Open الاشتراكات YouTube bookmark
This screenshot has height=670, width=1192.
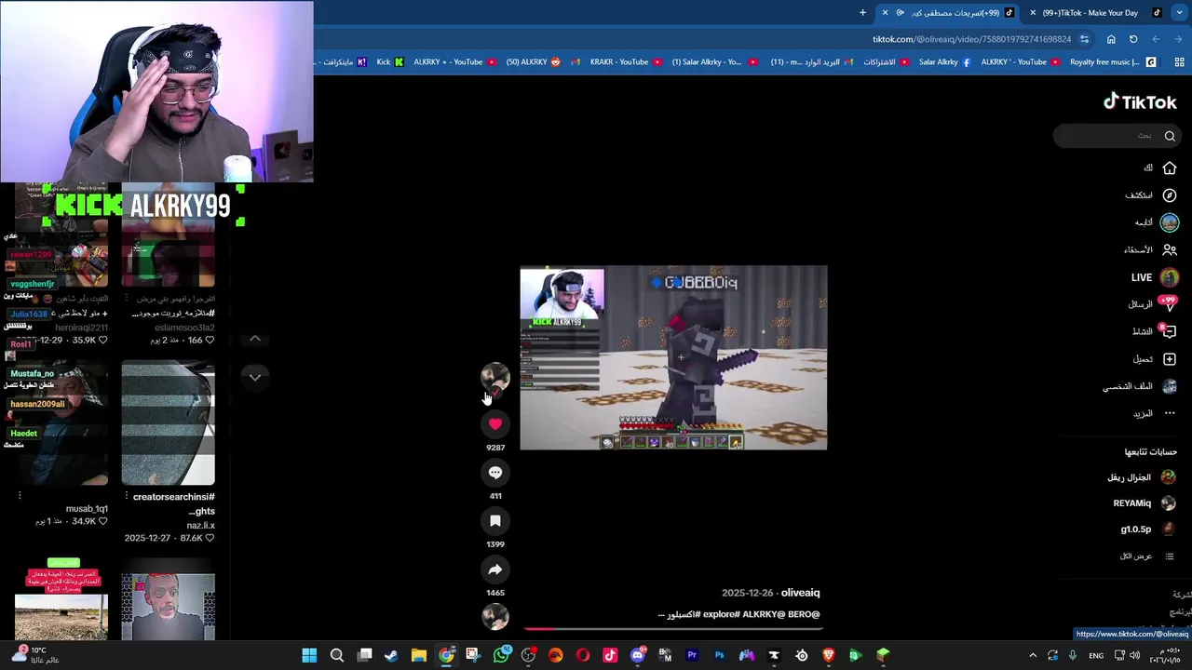click(x=886, y=62)
